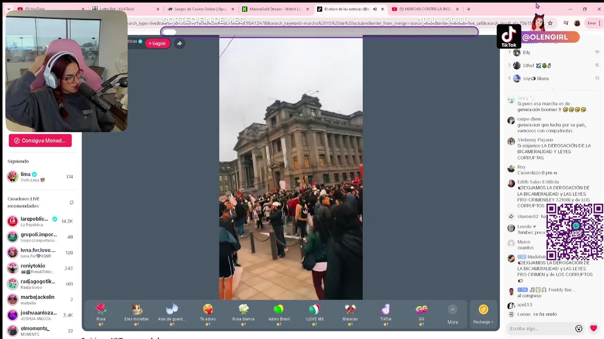Open the Chrome profile avatar
Viewport: 604px width, 339px height.
coord(577,23)
